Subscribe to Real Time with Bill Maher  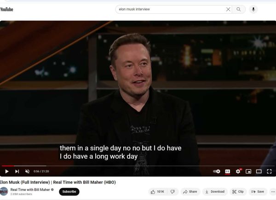[x=69, y=192]
